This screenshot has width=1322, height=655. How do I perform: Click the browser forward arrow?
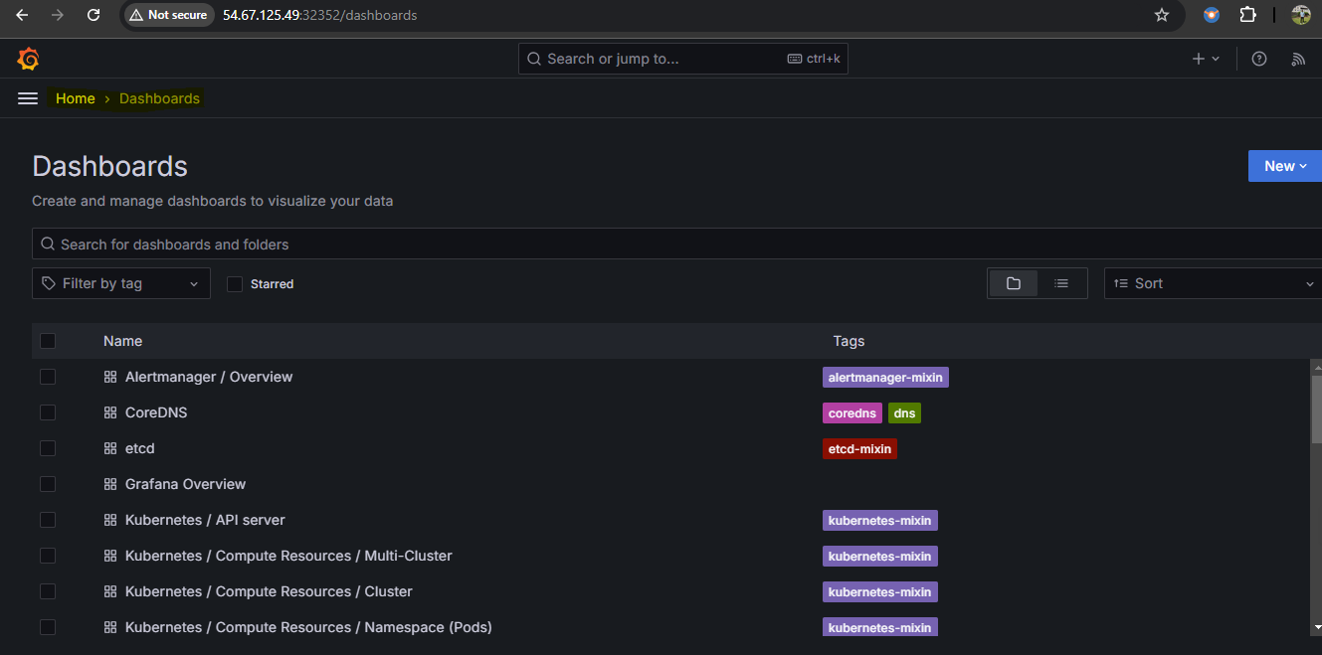[x=58, y=15]
